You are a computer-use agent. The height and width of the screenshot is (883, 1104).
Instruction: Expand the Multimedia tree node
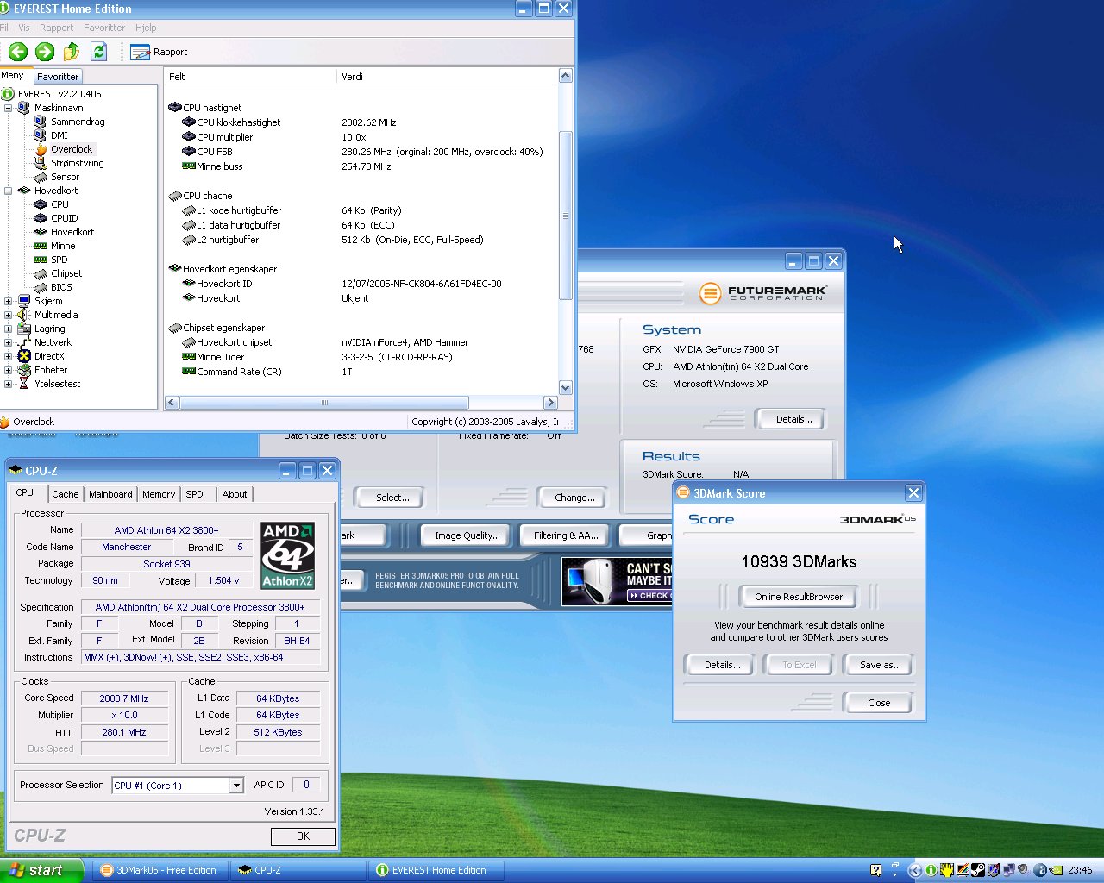point(8,315)
